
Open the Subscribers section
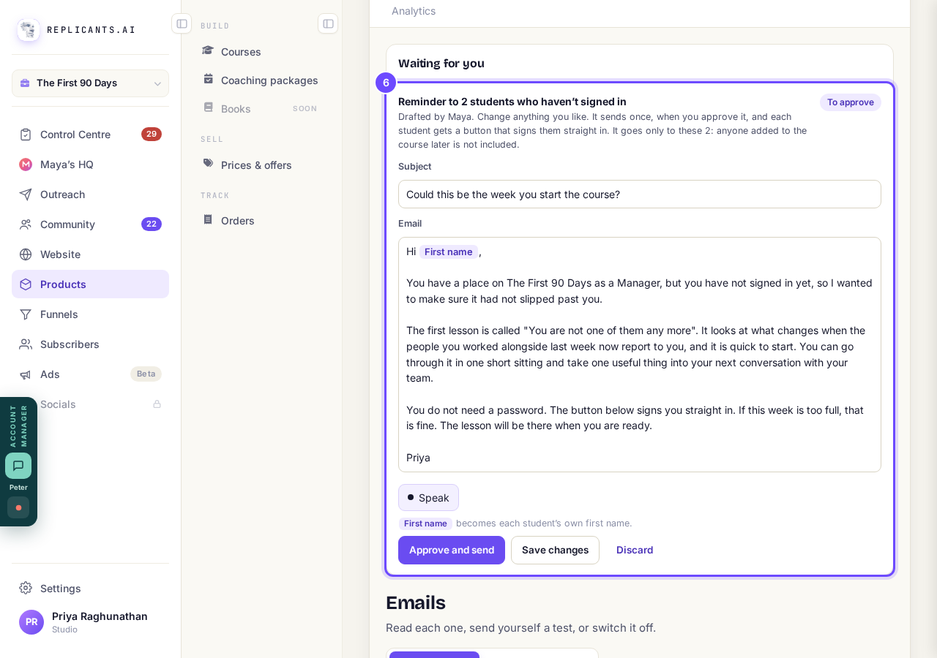click(x=90, y=344)
